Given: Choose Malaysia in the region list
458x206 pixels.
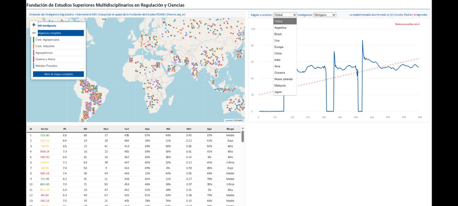Looking at the screenshot, I should (x=285, y=85).
